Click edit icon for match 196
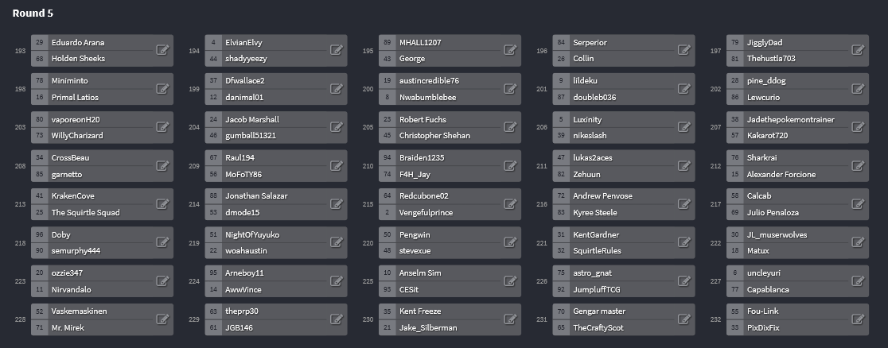 tap(684, 50)
